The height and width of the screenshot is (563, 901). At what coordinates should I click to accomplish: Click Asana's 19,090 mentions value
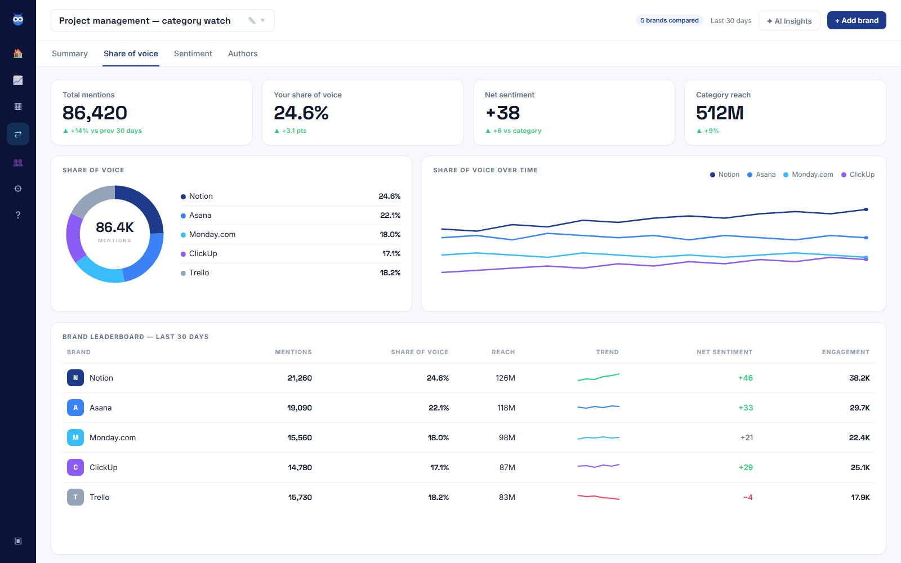tap(300, 408)
